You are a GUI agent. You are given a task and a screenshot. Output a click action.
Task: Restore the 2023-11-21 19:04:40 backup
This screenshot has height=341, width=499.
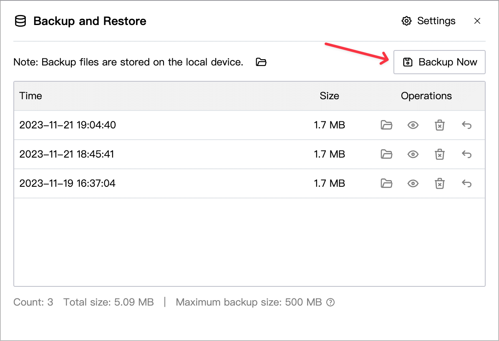pos(466,125)
